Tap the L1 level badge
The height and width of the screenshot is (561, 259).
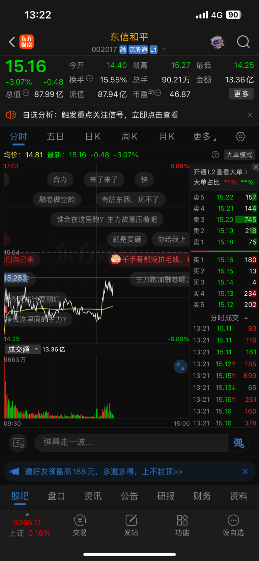[x=153, y=50]
